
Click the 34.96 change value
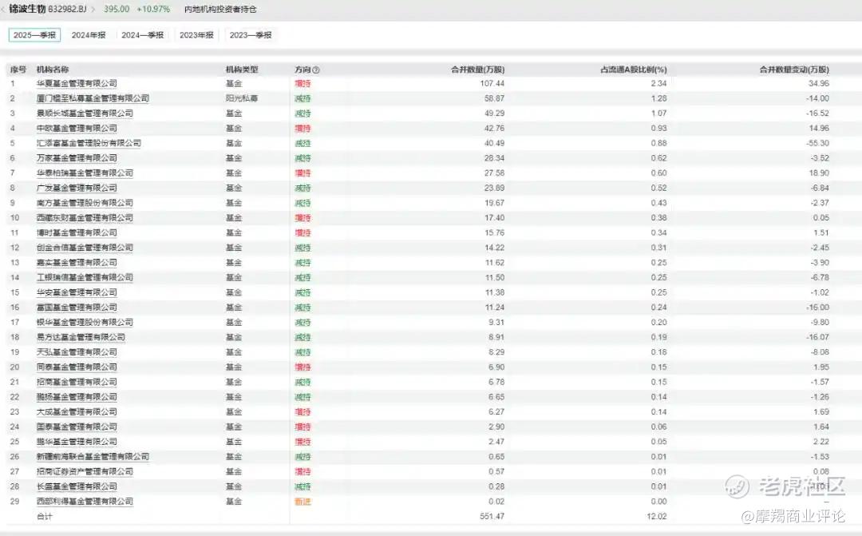(819, 84)
